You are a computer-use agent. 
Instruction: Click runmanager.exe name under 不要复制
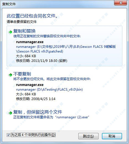[x=30, y=85]
